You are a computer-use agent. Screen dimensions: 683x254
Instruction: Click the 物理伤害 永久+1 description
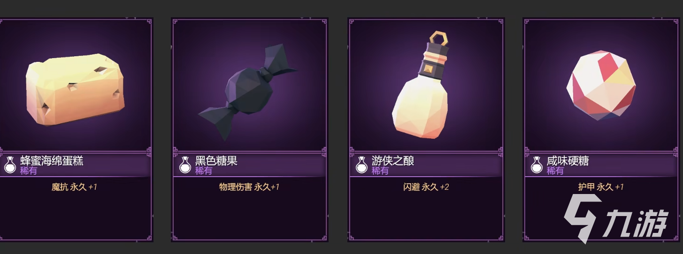249,187
